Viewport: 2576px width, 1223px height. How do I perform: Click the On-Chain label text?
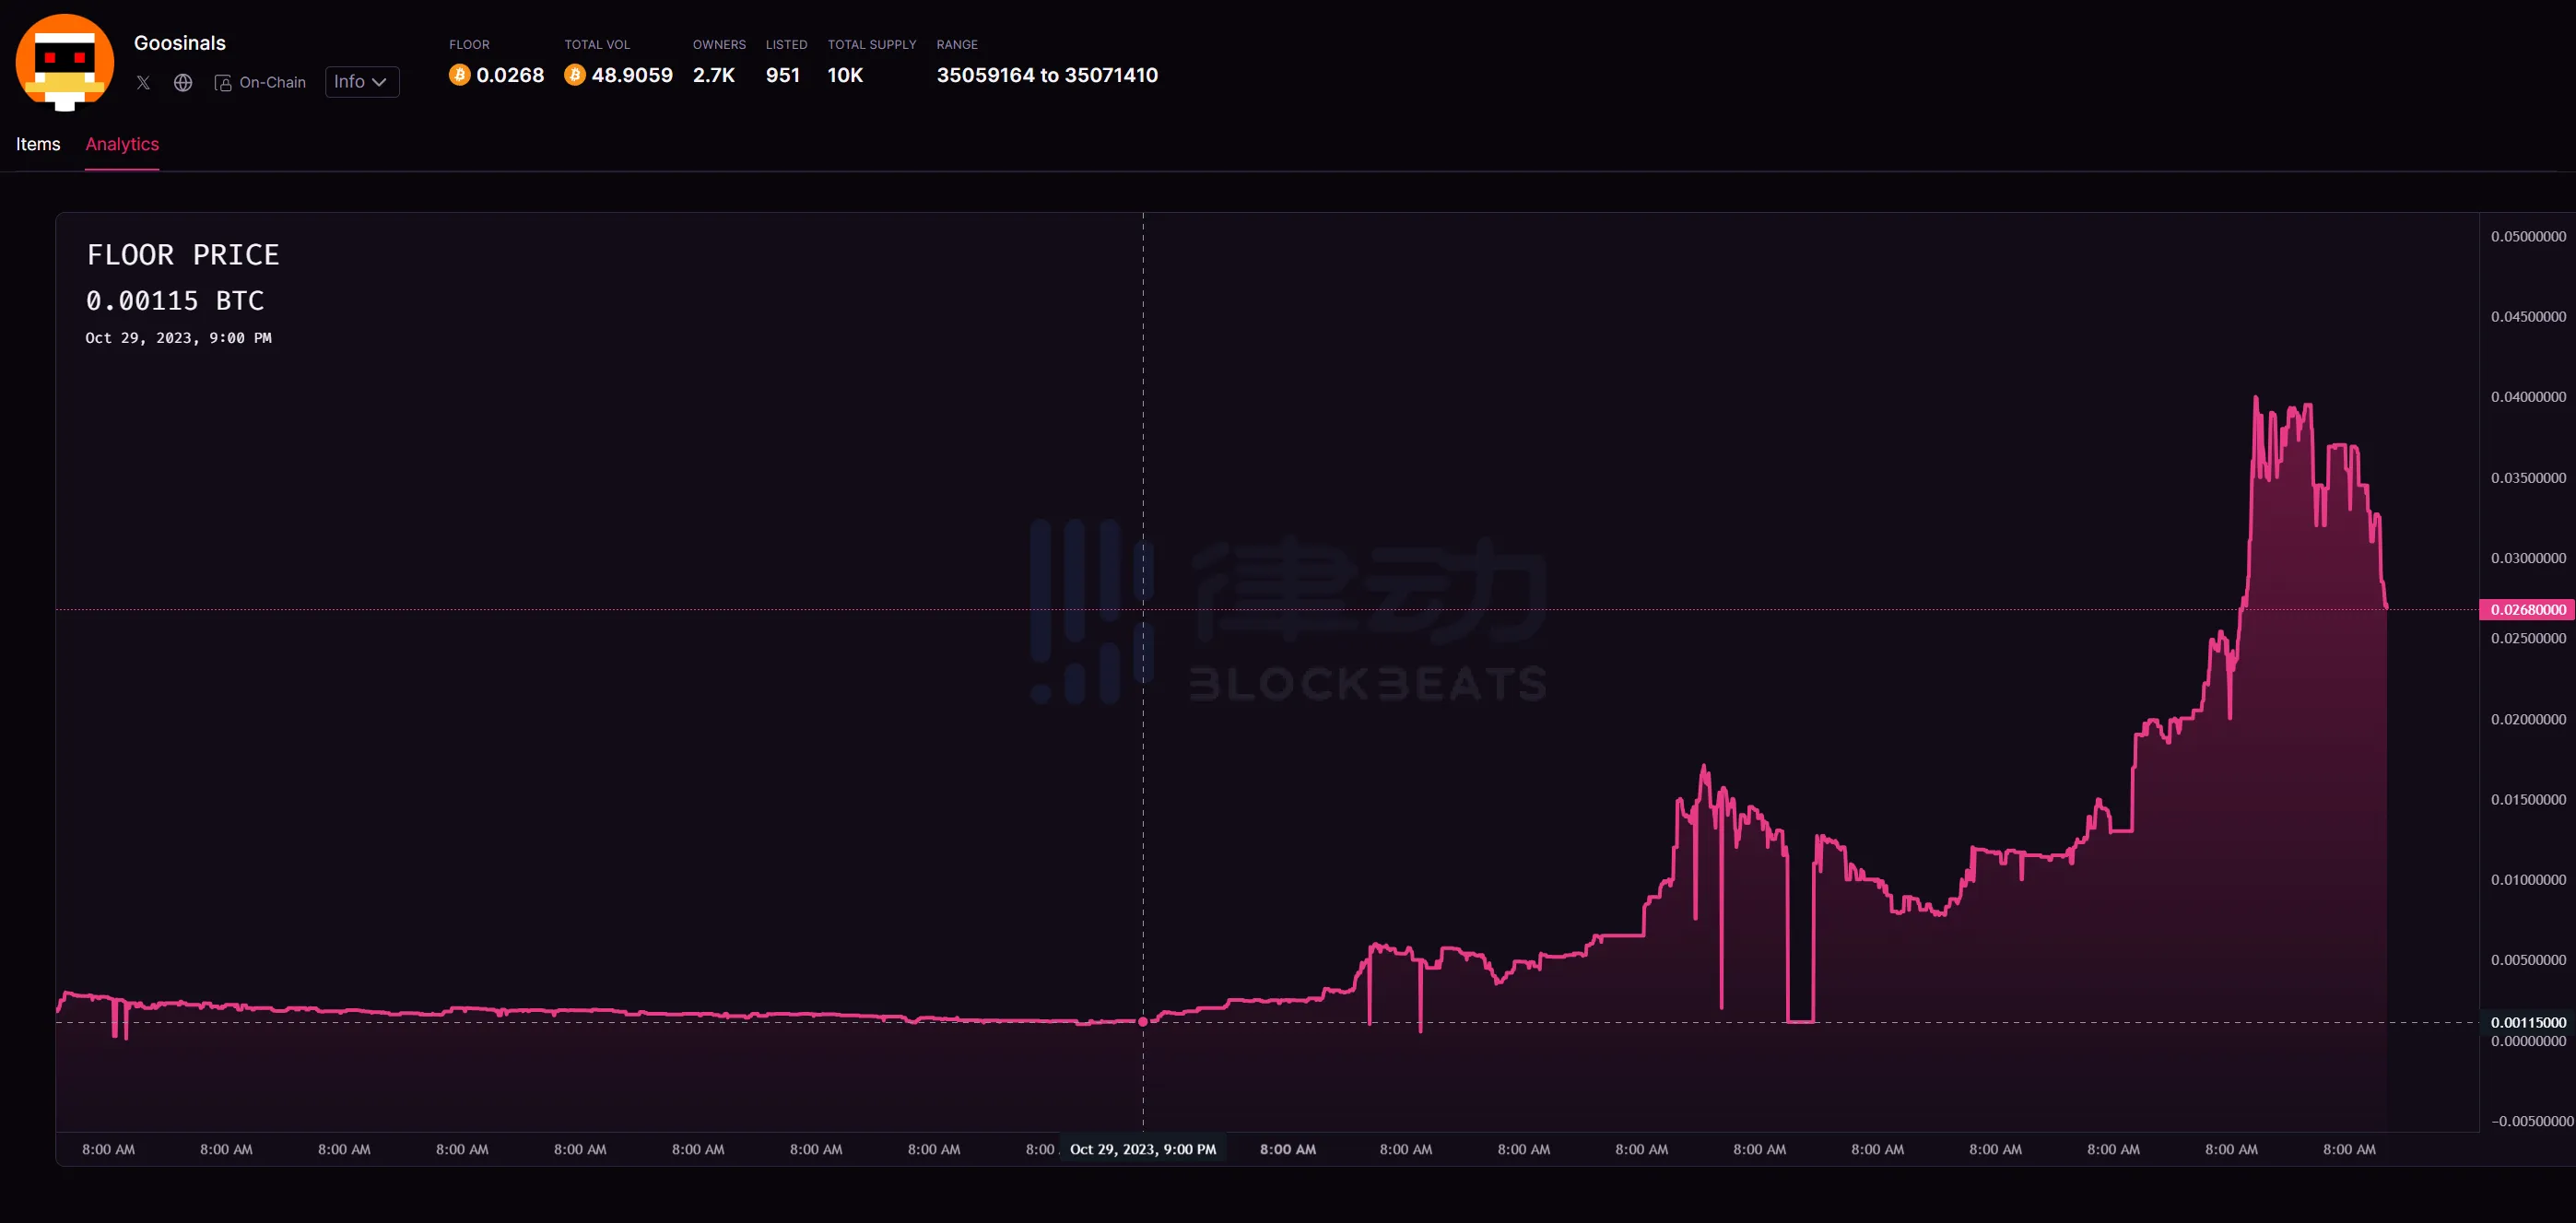coord(272,83)
